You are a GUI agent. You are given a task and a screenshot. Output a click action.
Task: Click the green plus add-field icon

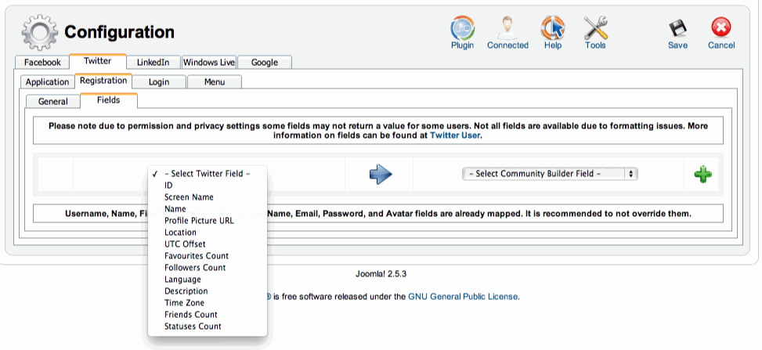coord(702,174)
